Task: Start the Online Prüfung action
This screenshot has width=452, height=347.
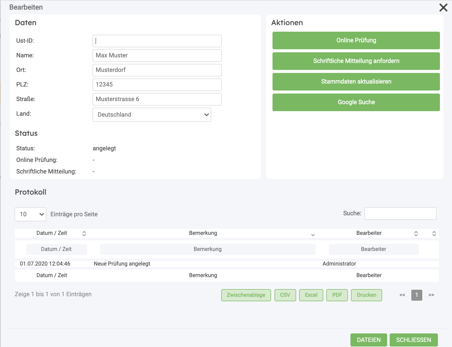Action: [356, 40]
